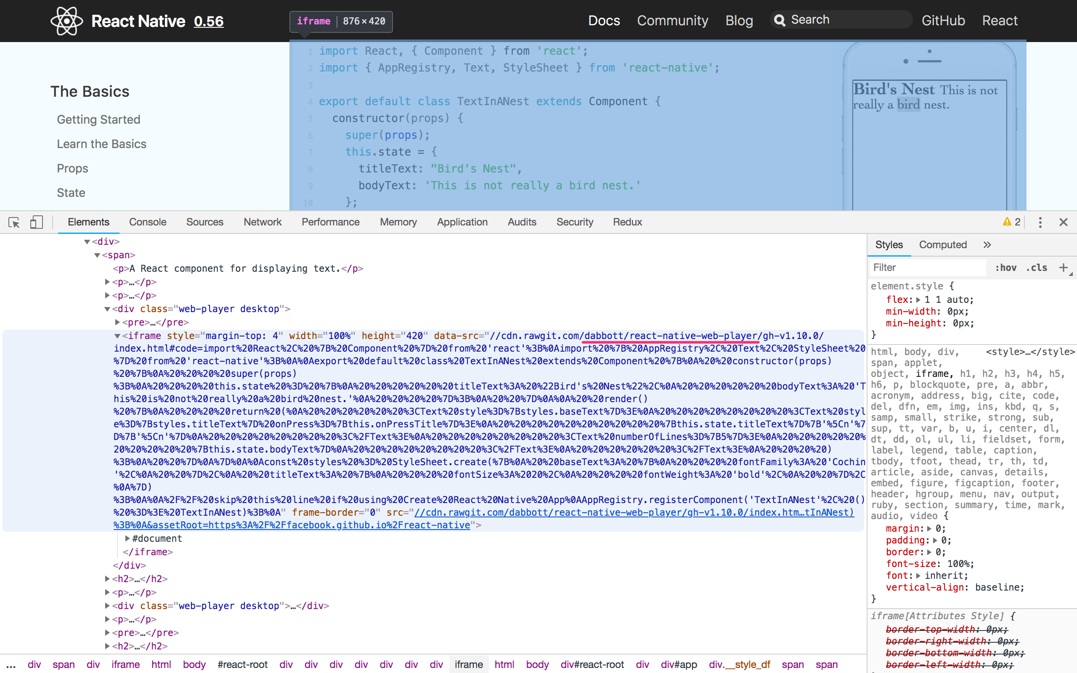
Task: Show more style panes chevron
Action: click(987, 245)
